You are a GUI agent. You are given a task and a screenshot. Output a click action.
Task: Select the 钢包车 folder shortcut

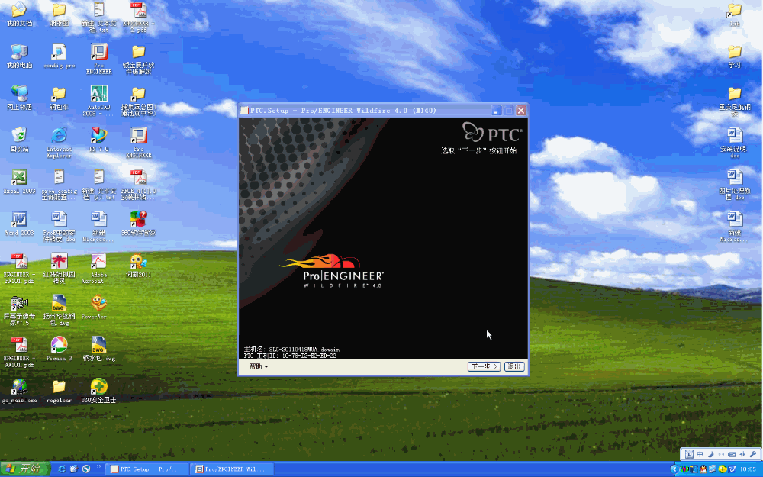point(59,98)
